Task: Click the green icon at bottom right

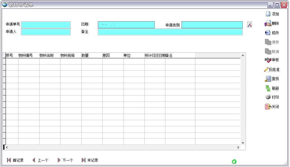Action: click(234, 161)
